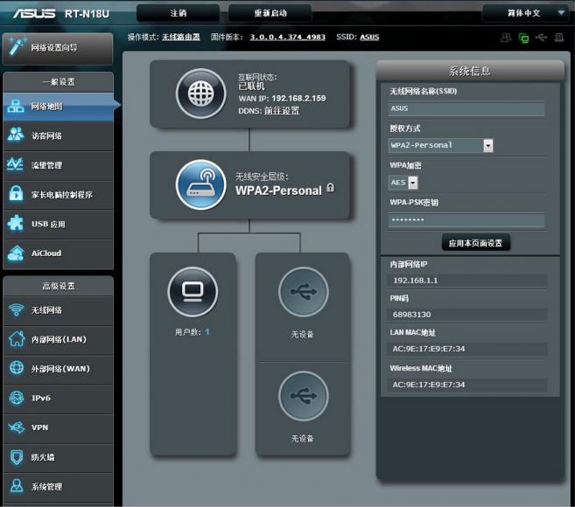The height and width of the screenshot is (507, 575).
Task: Click the printer status icon in header
Action: pyautogui.click(x=559, y=38)
